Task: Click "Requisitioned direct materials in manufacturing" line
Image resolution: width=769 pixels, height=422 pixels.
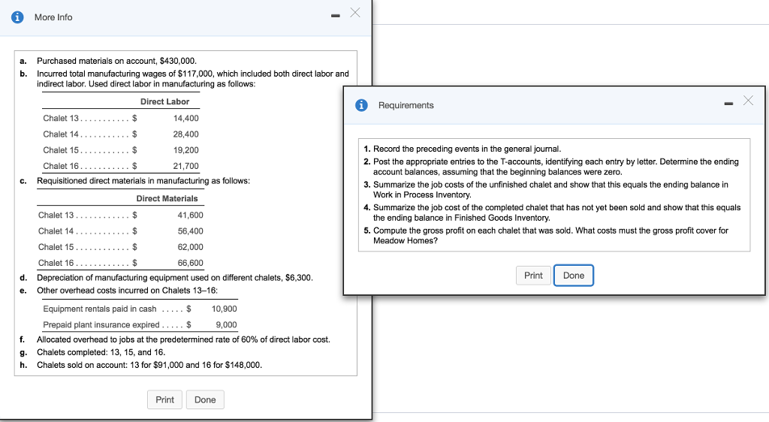Action: click(143, 181)
